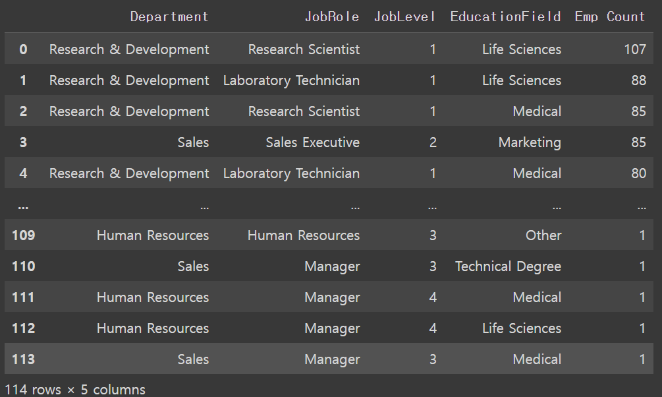Click Sales Executive job role cell
The width and height of the screenshot is (662, 397).
pos(312,142)
